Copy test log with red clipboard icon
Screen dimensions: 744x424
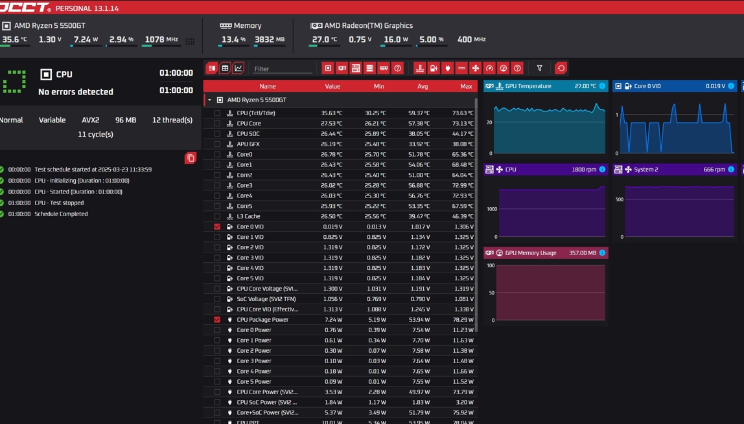(191, 158)
